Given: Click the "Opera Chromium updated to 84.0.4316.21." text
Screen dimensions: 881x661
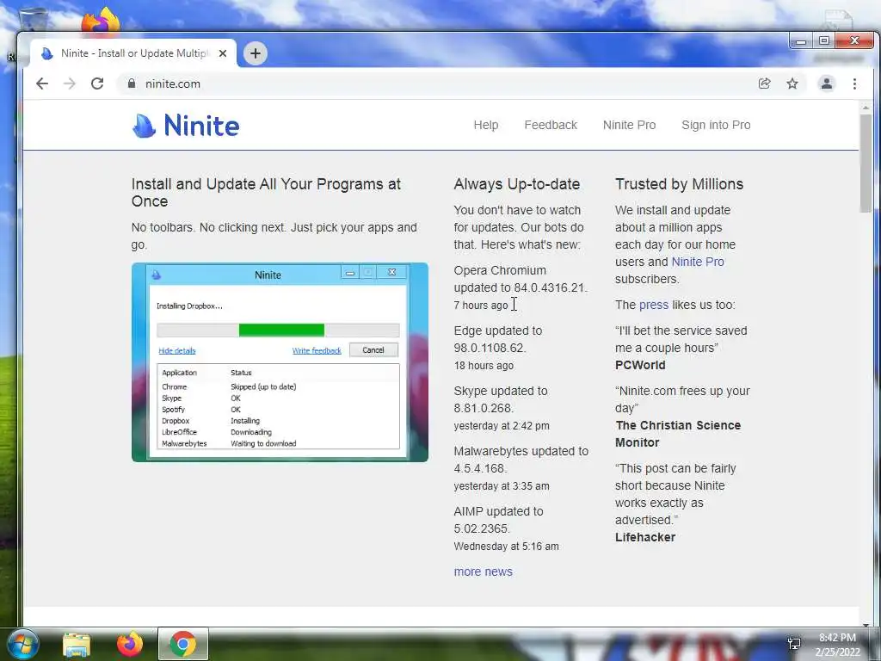Looking at the screenshot, I should coord(521,279).
